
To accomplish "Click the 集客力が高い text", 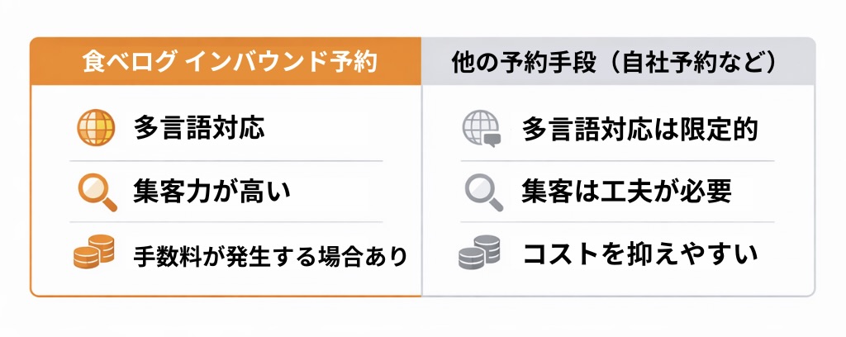I will point(211,192).
